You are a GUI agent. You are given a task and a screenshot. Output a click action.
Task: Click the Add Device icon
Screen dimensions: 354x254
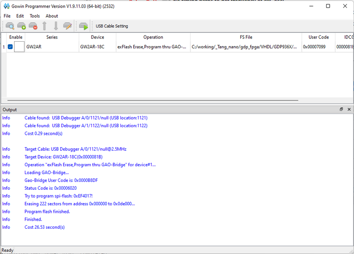pyautogui.click(x=21, y=26)
